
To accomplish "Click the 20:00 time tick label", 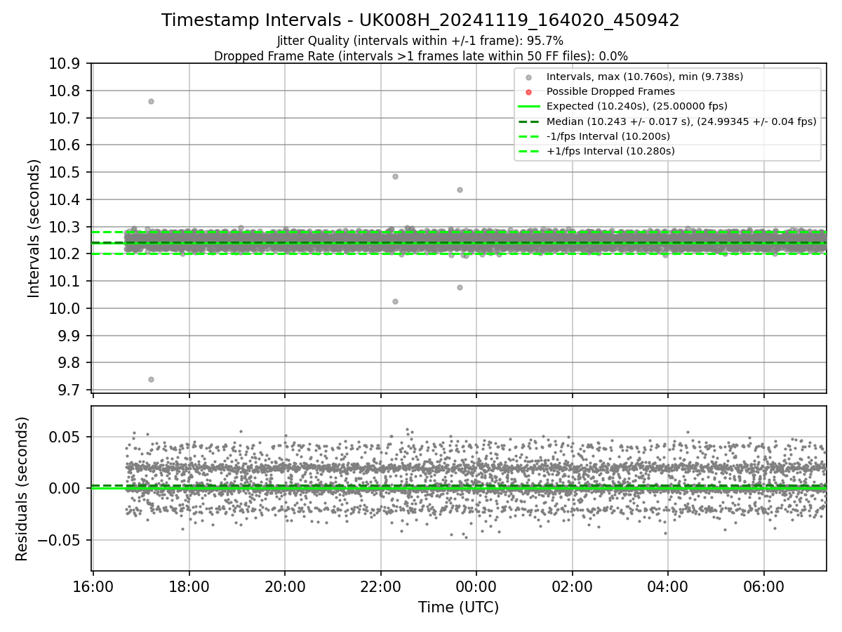I will point(285,587).
